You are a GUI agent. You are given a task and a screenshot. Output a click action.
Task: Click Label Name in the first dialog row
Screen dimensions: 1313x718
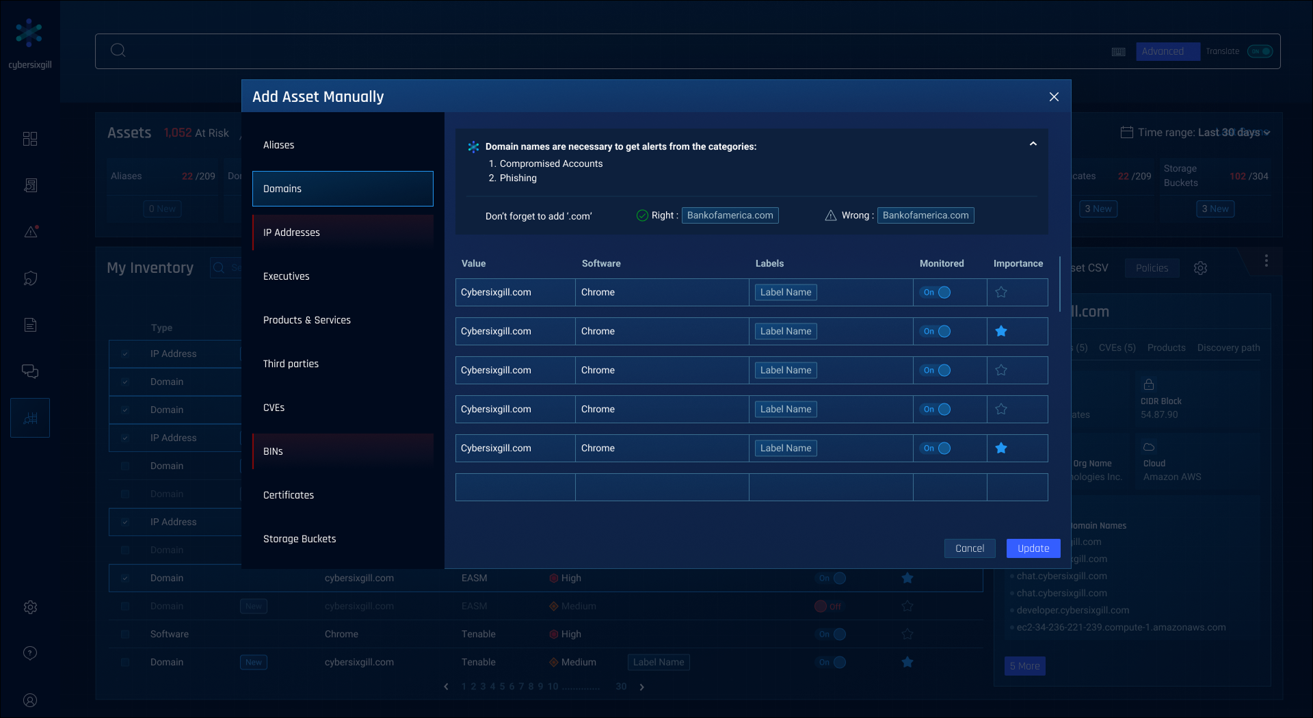click(x=786, y=292)
